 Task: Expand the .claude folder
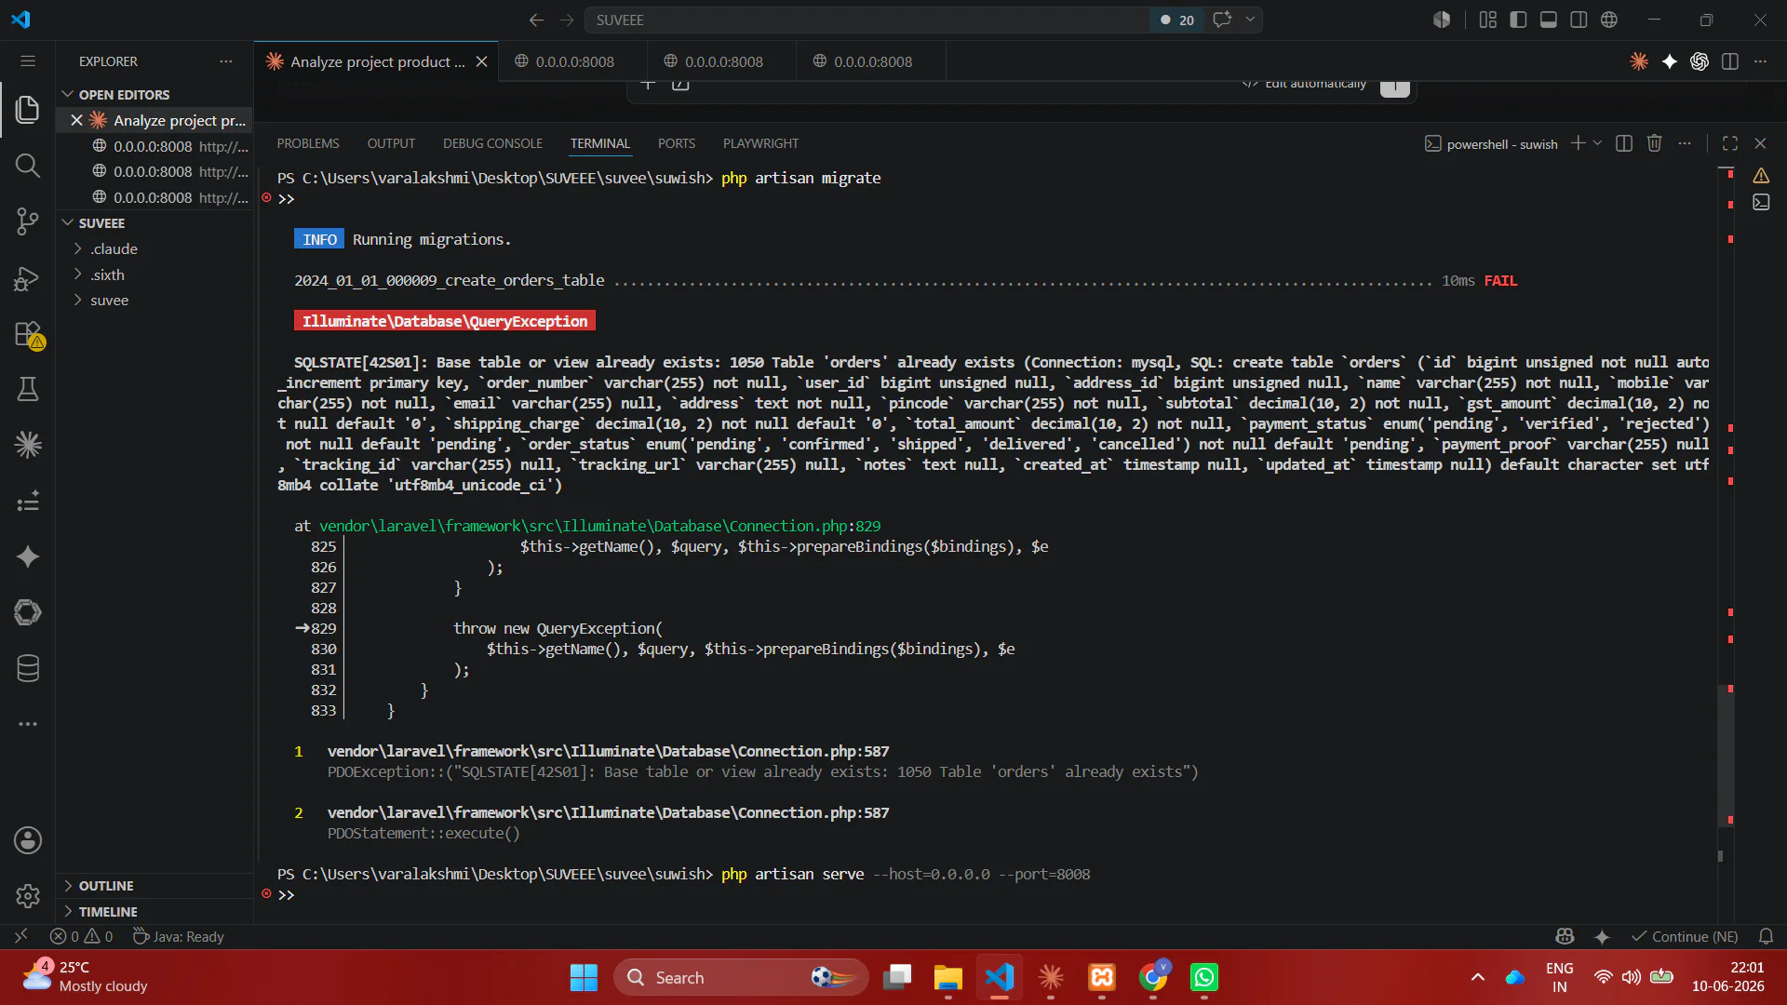point(114,248)
